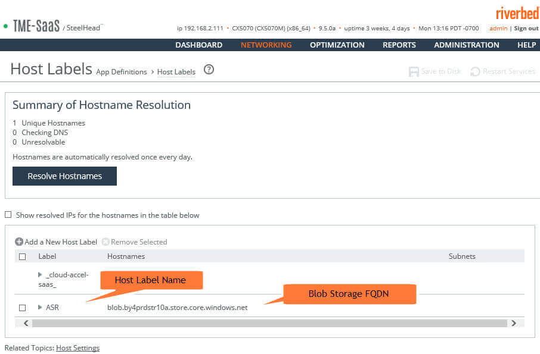Open the HELP menu

[x=526, y=45]
